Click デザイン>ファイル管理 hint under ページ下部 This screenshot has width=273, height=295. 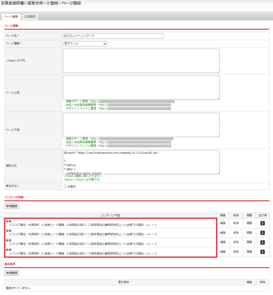pos(87,145)
